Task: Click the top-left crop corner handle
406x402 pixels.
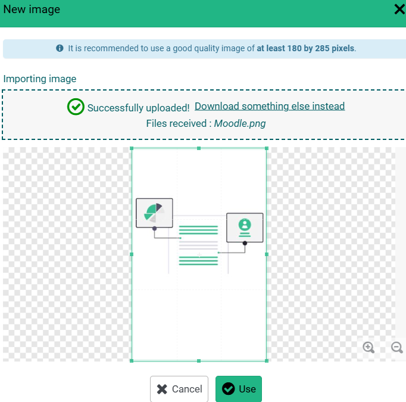Action: coord(132,148)
